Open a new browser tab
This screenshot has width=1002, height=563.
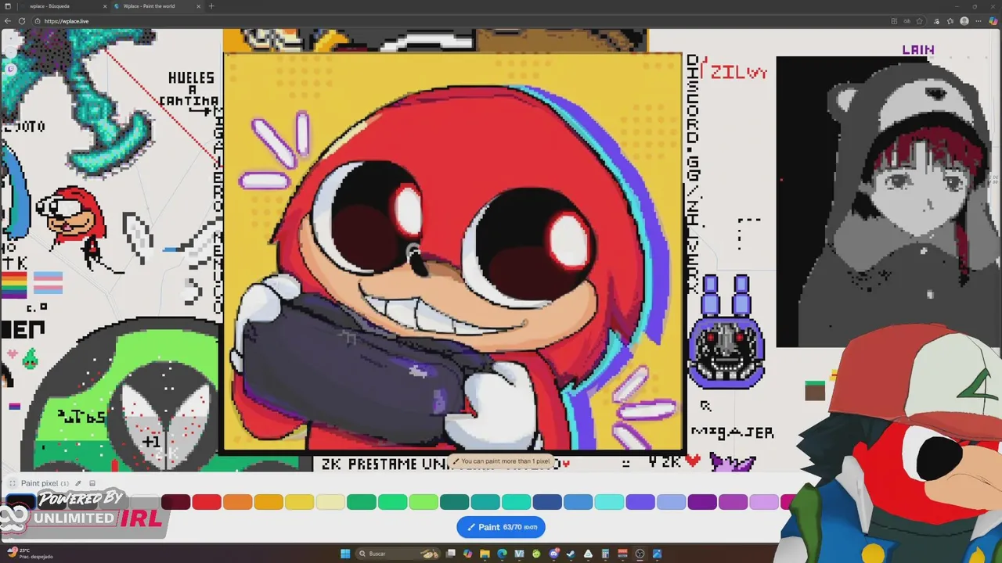click(211, 6)
